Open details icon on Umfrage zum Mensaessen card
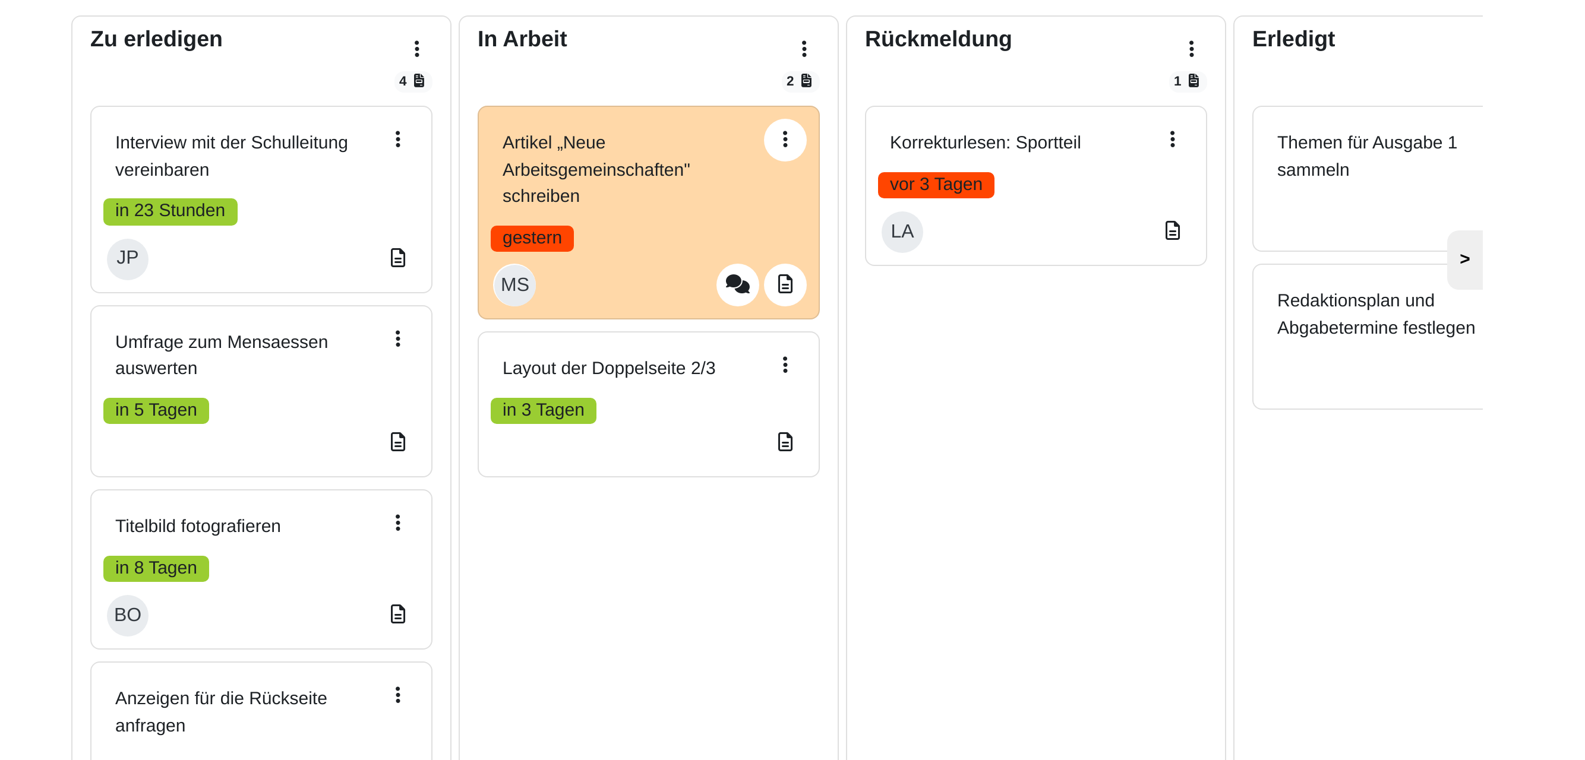Viewport: 1585px width, 760px height. (x=397, y=442)
